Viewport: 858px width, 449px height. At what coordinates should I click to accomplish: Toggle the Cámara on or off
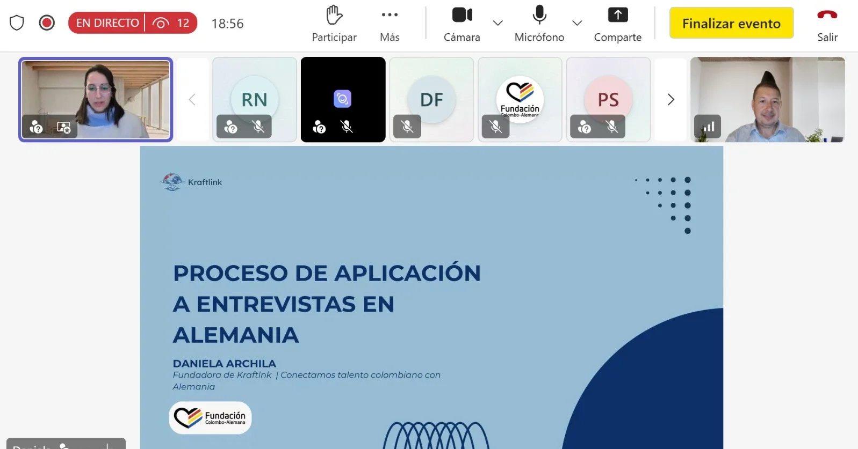point(462,15)
